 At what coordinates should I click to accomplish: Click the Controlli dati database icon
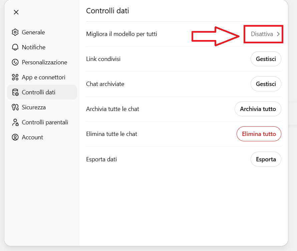(15, 92)
